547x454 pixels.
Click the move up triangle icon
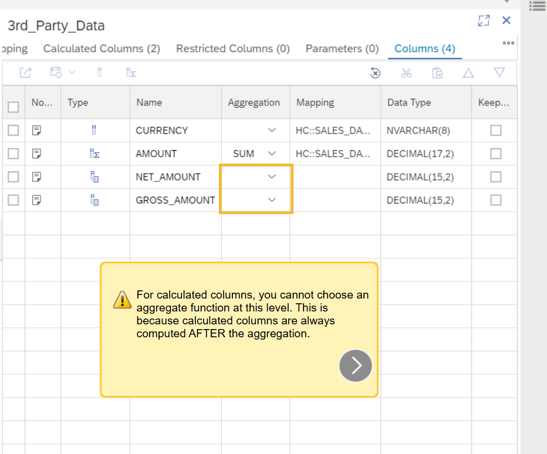click(468, 73)
